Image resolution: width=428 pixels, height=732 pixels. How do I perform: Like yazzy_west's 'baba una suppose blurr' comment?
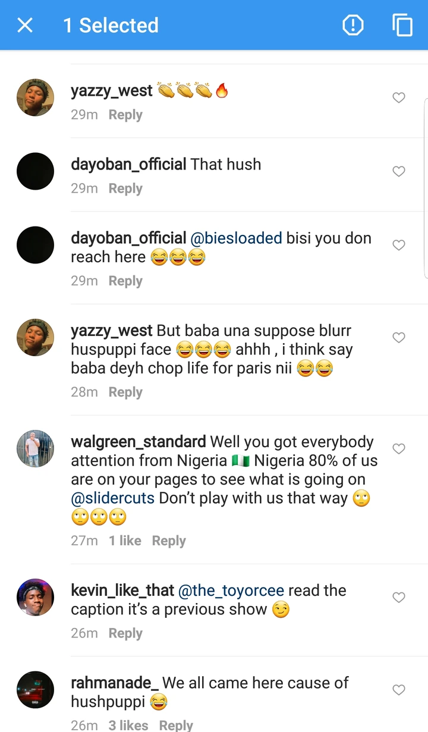(x=399, y=338)
